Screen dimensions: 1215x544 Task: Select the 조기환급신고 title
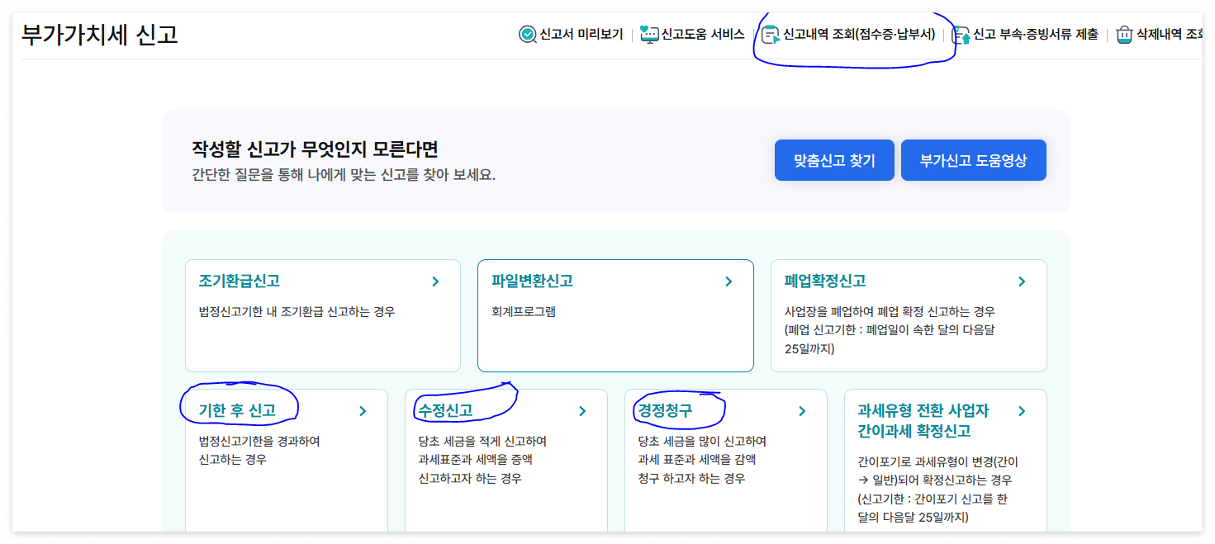click(240, 281)
